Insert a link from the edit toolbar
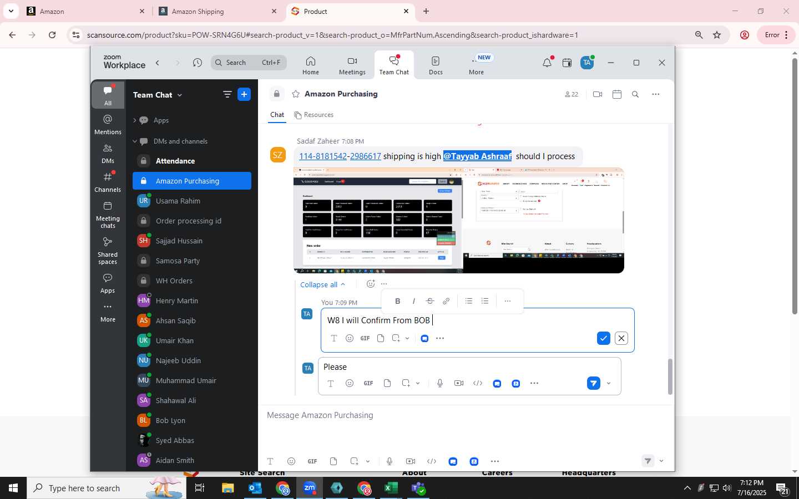 pyautogui.click(x=446, y=301)
